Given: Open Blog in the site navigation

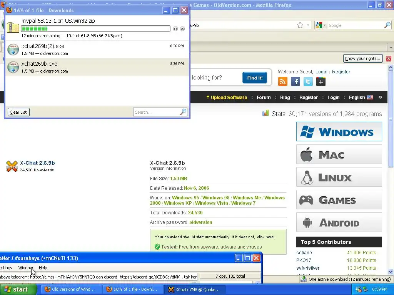Looking at the screenshot, I should tap(285, 97).
